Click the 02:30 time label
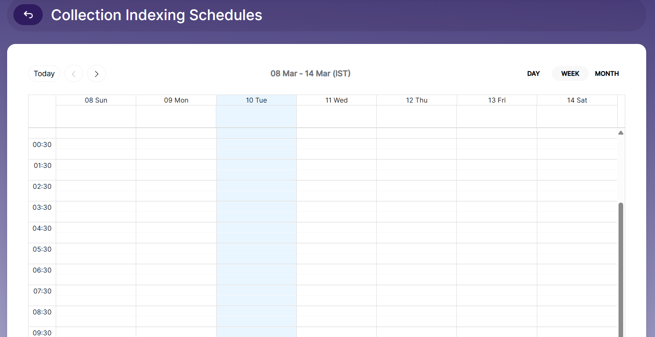Image resolution: width=655 pixels, height=337 pixels. [42, 187]
